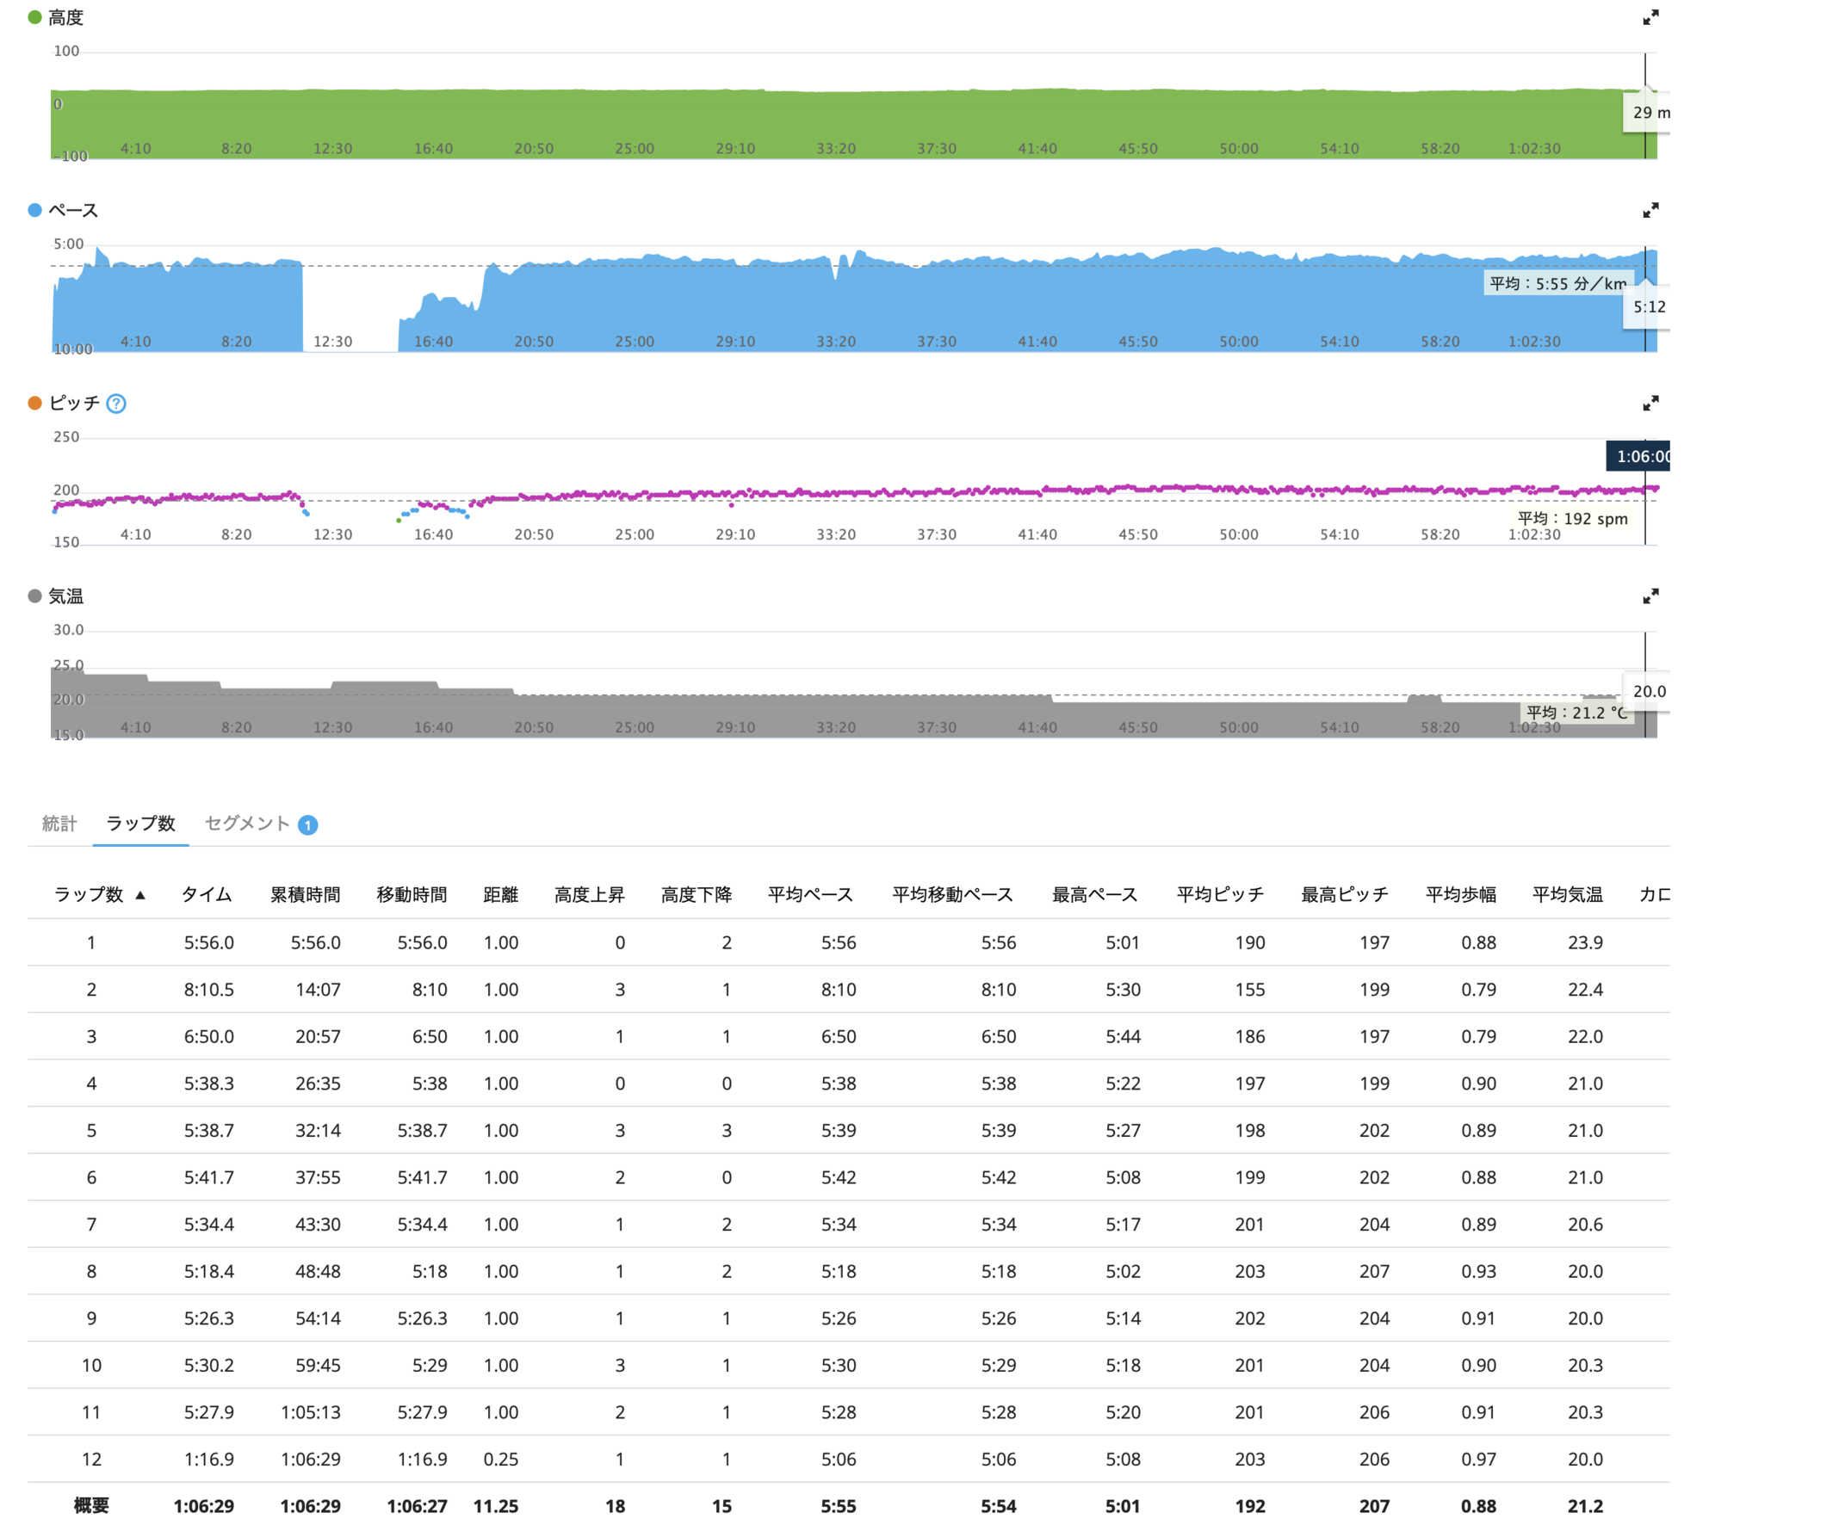Image resolution: width=1839 pixels, height=1531 pixels.
Task: Expand the 気温 temperature chart to fullscreen
Action: point(1650,596)
